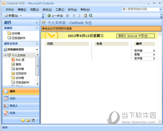Image resolution: width=163 pixels, height=131 pixels.
Task: Click the 日历 section header
Action: [x=67, y=44]
